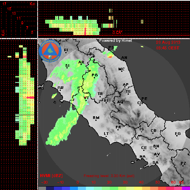190x190 pixels.
Task: Select the FR city label on the map
Action: click(x=118, y=127)
